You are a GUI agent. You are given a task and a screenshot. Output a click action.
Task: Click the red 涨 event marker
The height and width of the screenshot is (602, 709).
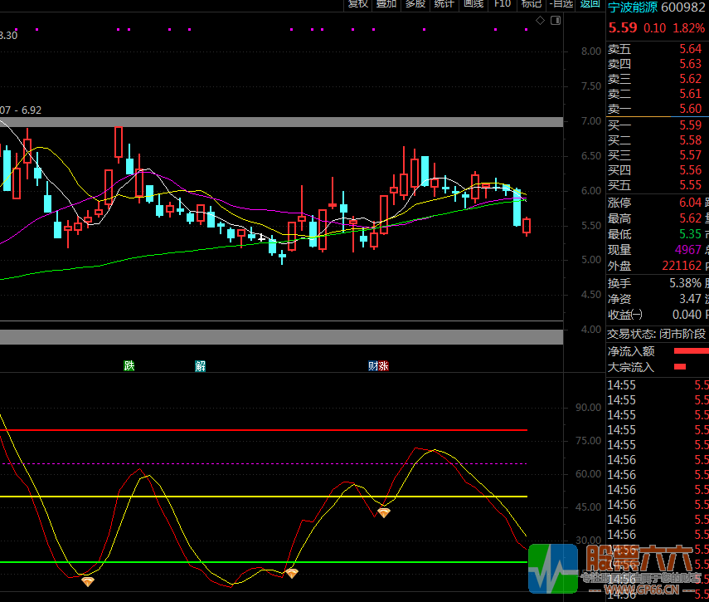(383, 365)
